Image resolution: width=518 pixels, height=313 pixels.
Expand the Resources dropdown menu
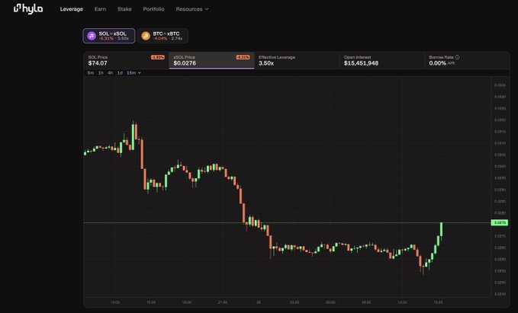(x=192, y=9)
